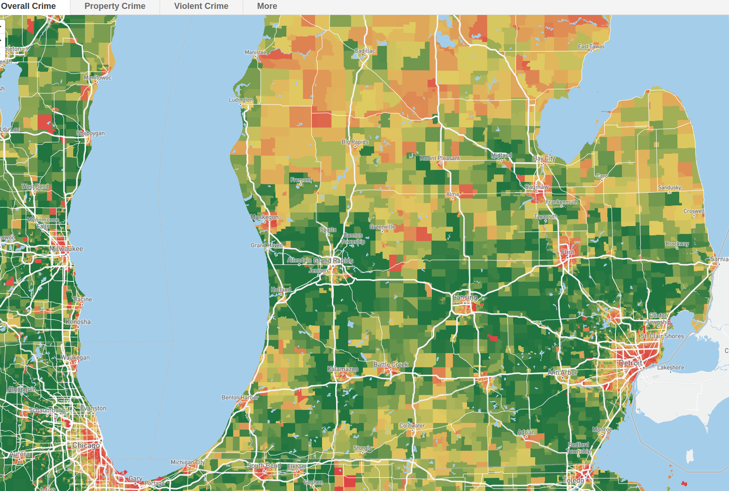Viewport: 729px width, 491px height.
Task: Click the Big Rapids label
Action: click(355, 142)
